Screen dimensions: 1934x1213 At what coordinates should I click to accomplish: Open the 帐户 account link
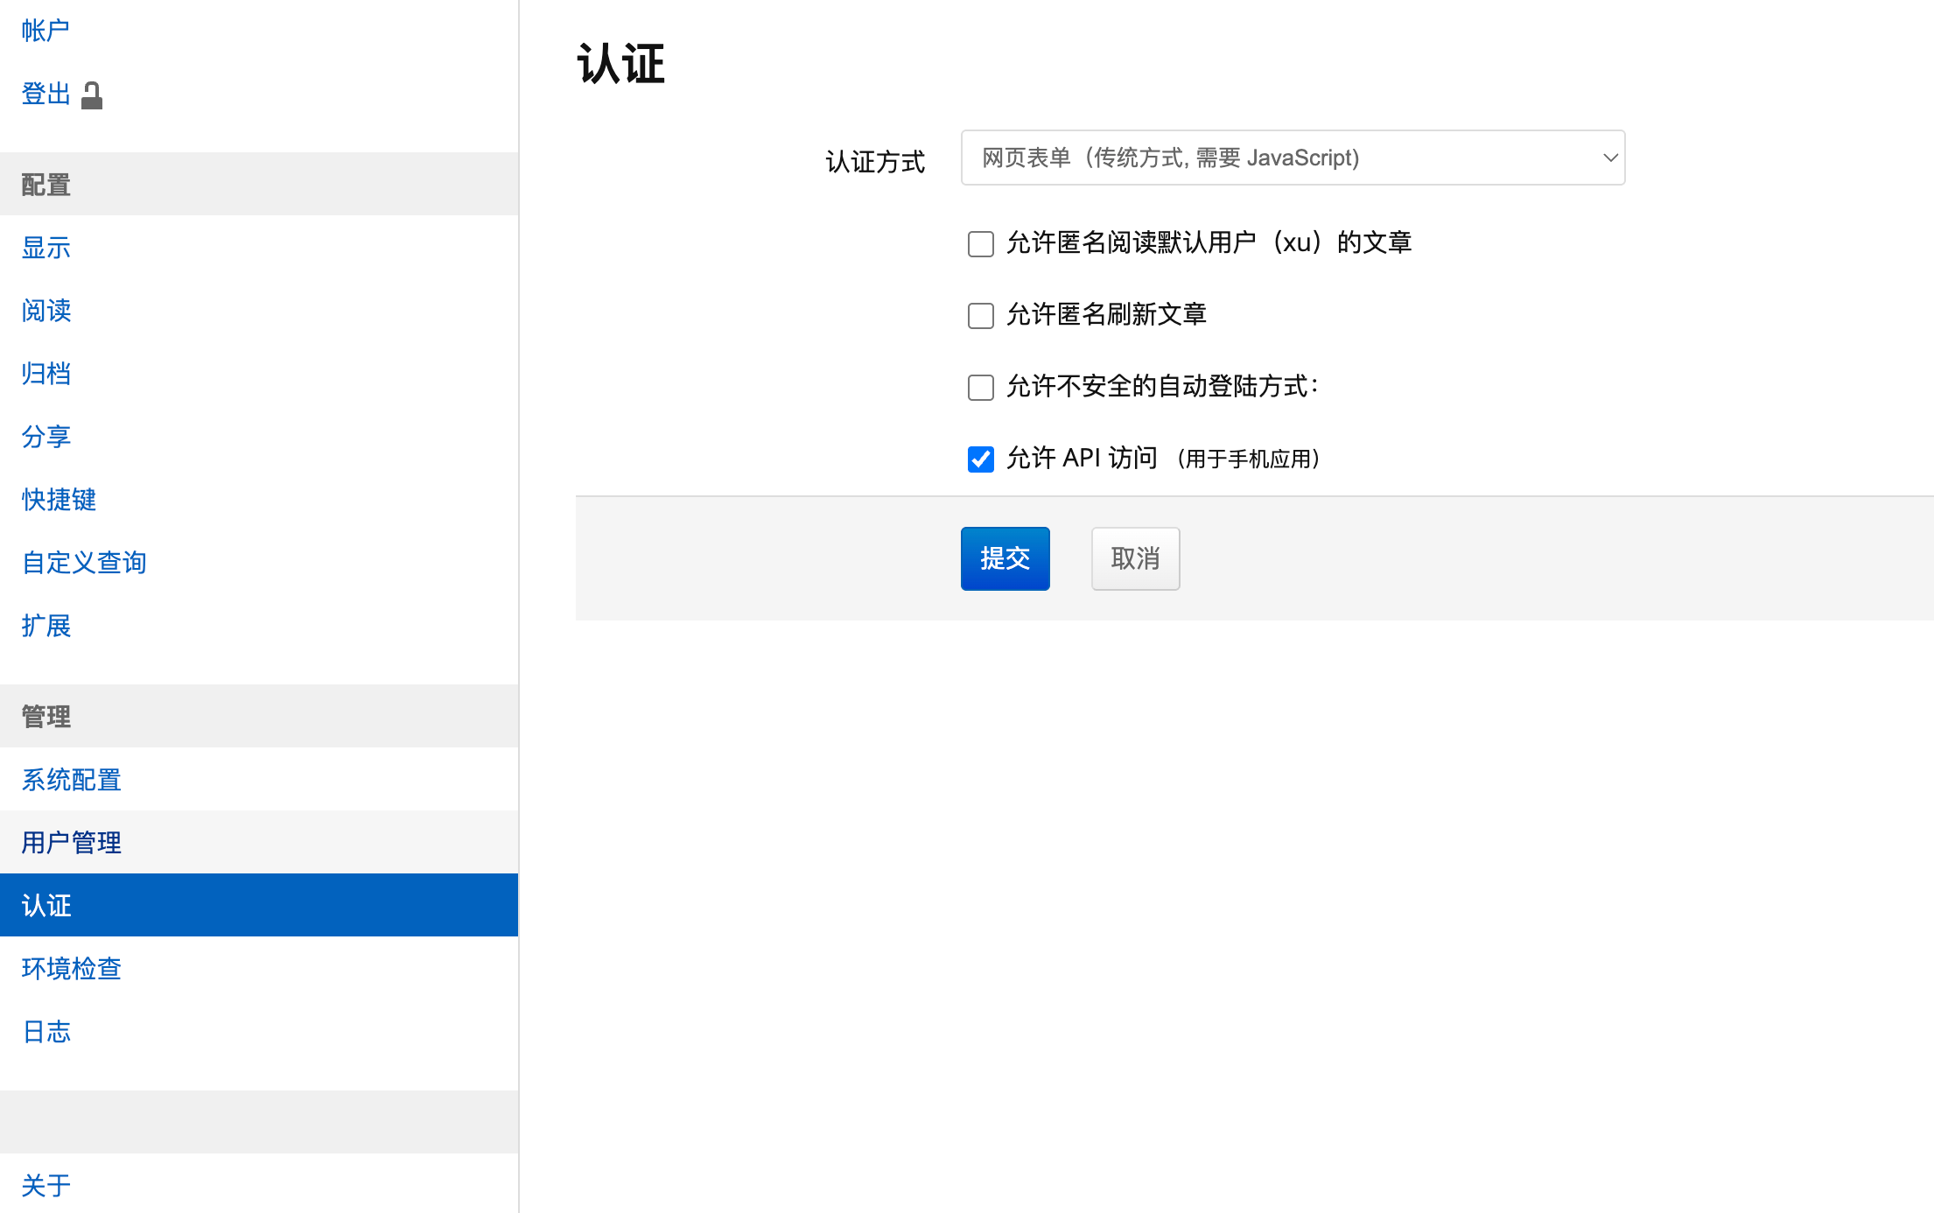coord(46,31)
